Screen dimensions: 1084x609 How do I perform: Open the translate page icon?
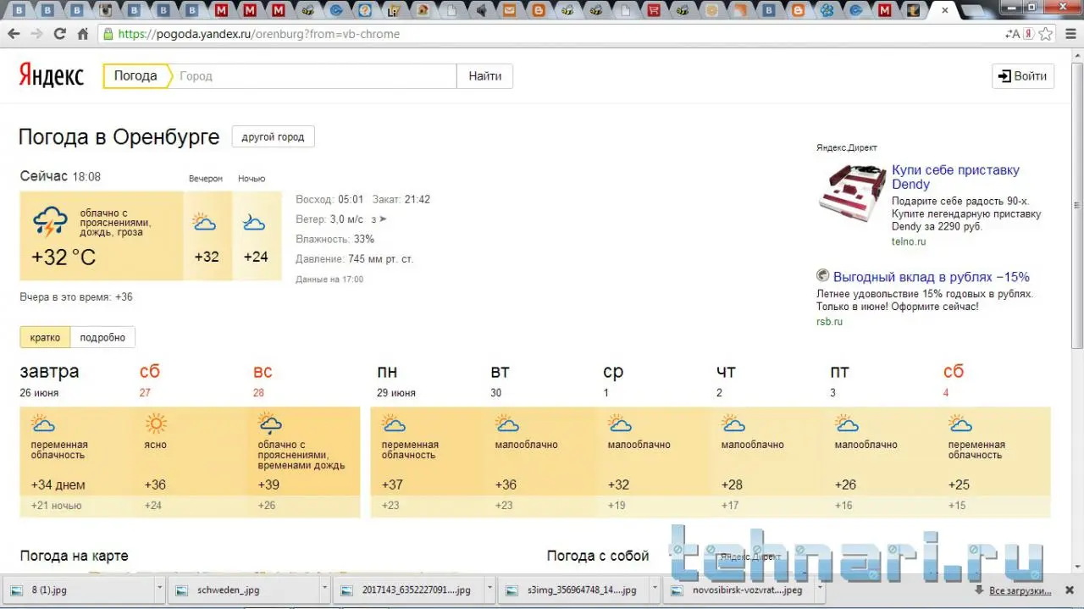(x=1013, y=34)
